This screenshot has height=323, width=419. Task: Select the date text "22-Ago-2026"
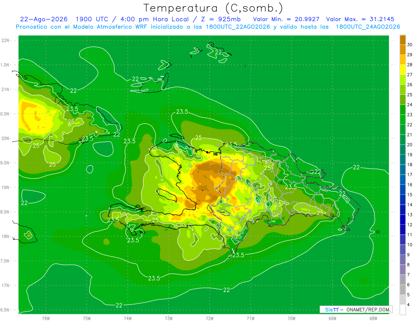(x=44, y=19)
